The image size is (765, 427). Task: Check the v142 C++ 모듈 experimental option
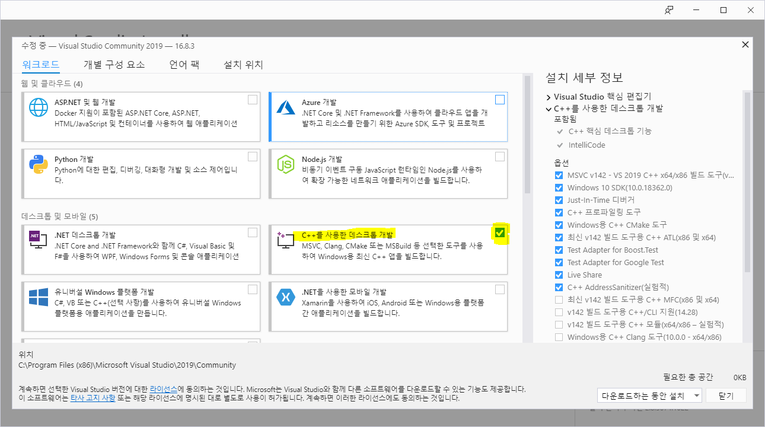pos(559,324)
